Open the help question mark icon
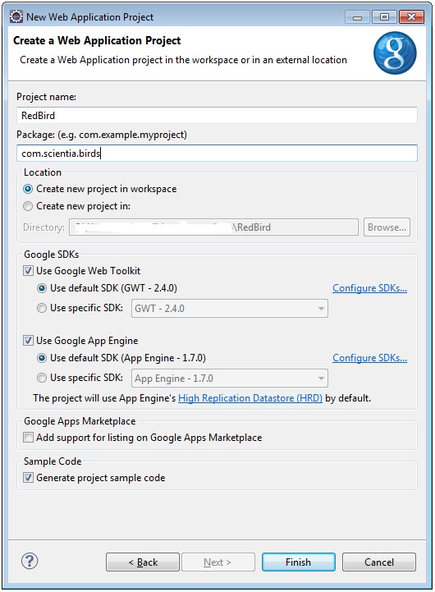Viewport: 435px width, 592px height. pos(30,561)
